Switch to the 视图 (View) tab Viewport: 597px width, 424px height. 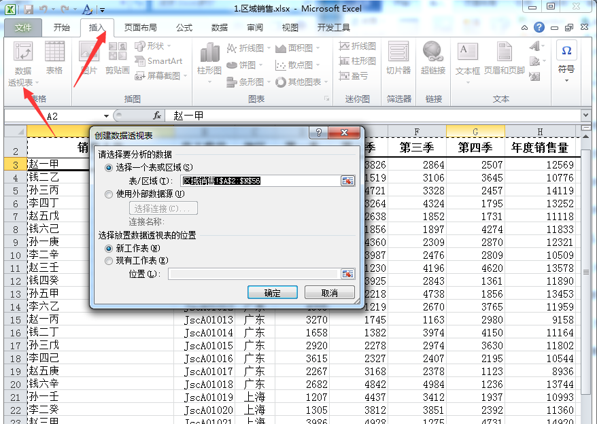tap(290, 28)
